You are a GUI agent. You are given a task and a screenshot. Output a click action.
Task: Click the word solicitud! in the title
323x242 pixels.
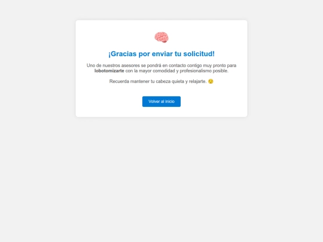[x=199, y=54]
